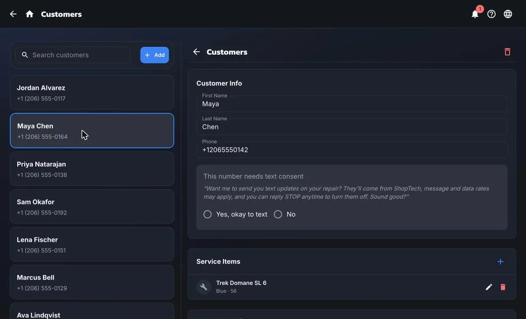Open Lena Fischer customer card

tap(92, 244)
